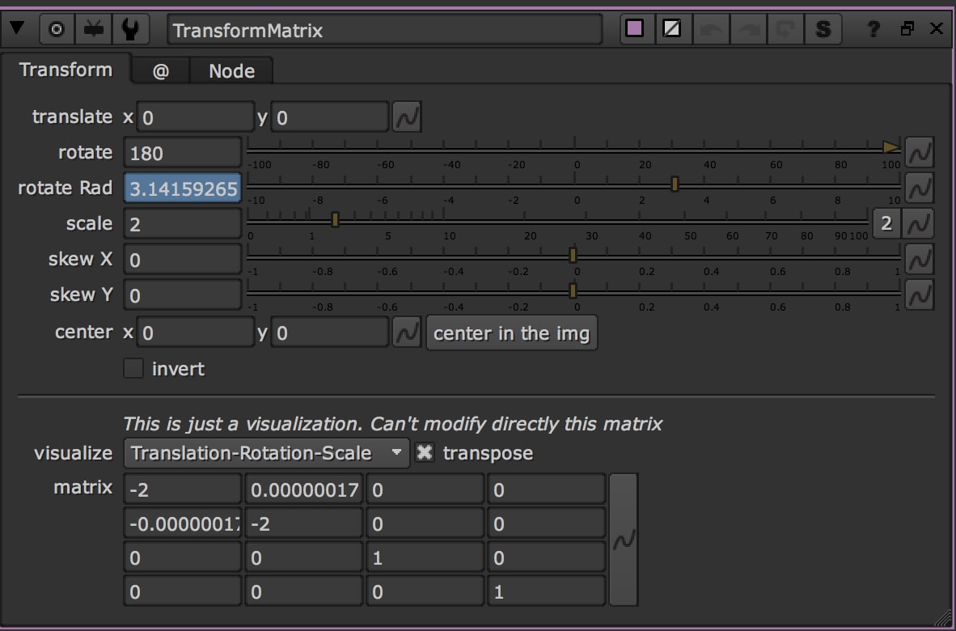Open the skew X animation curve menu
This screenshot has width=956, height=631.
pos(920,260)
